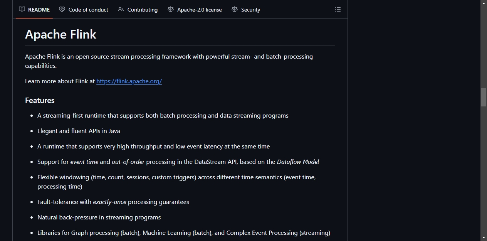Click the 'Apache Flink is an open source' paragraph
This screenshot has height=241, width=487.
169,61
